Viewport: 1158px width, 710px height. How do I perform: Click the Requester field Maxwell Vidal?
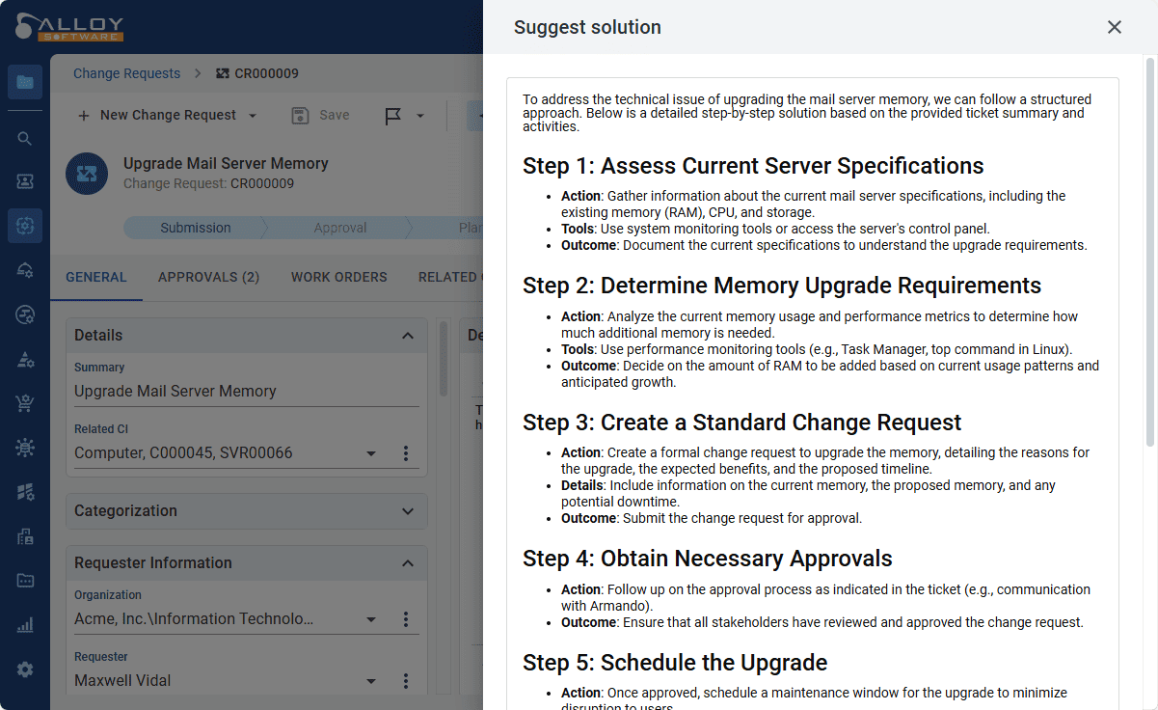click(x=122, y=681)
